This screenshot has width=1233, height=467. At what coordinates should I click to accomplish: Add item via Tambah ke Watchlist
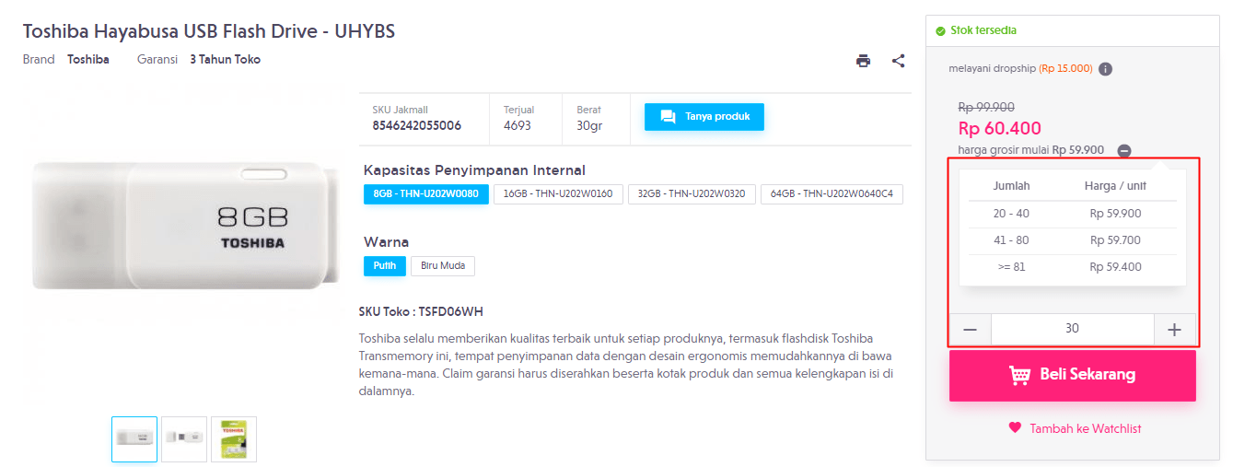1086,428
